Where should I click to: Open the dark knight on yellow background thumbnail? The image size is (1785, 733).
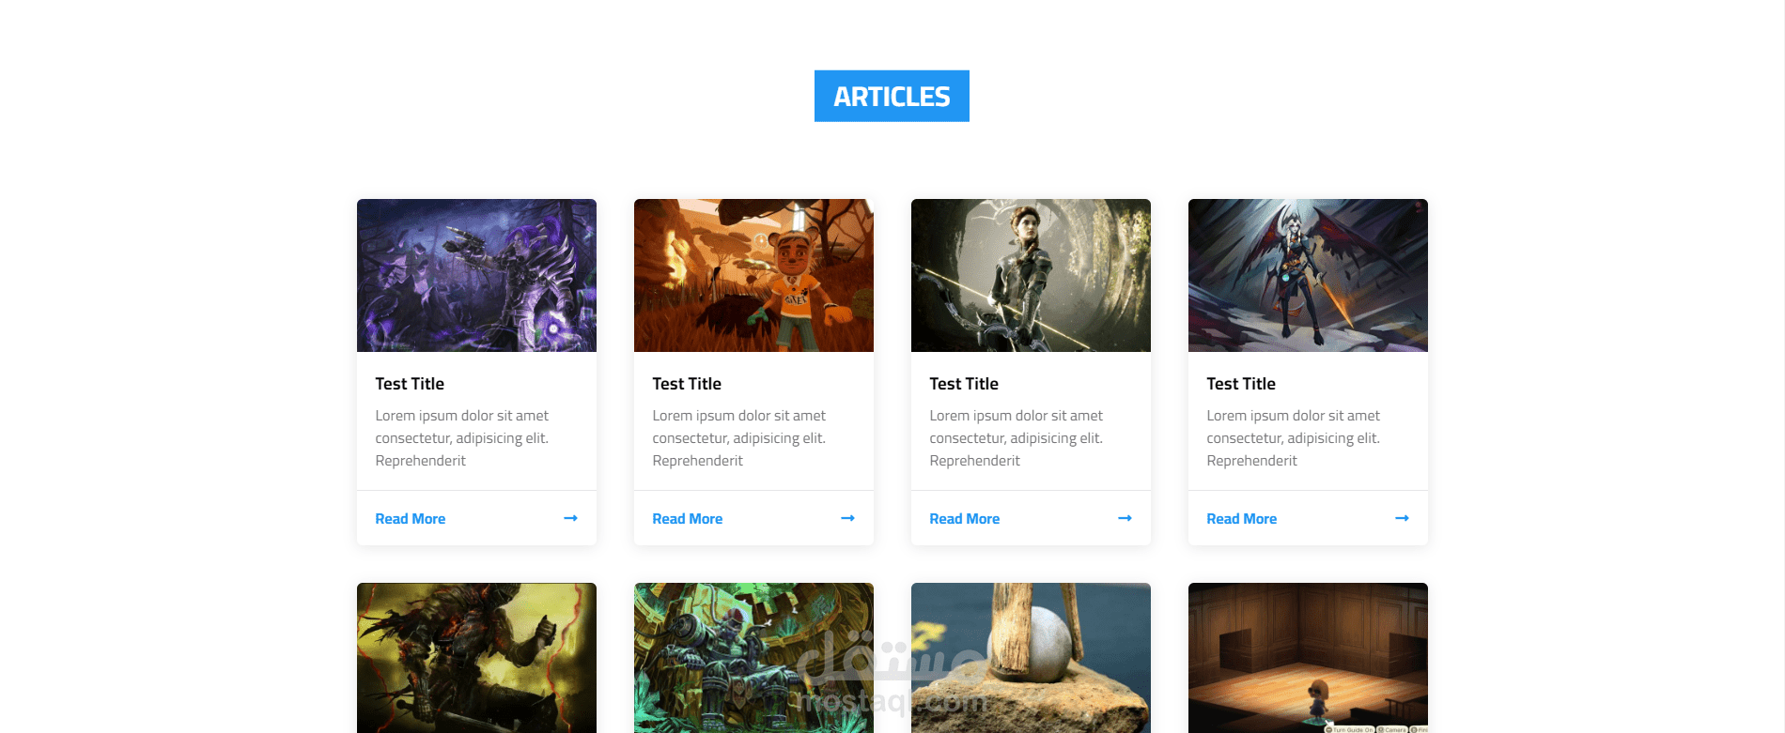pos(476,658)
